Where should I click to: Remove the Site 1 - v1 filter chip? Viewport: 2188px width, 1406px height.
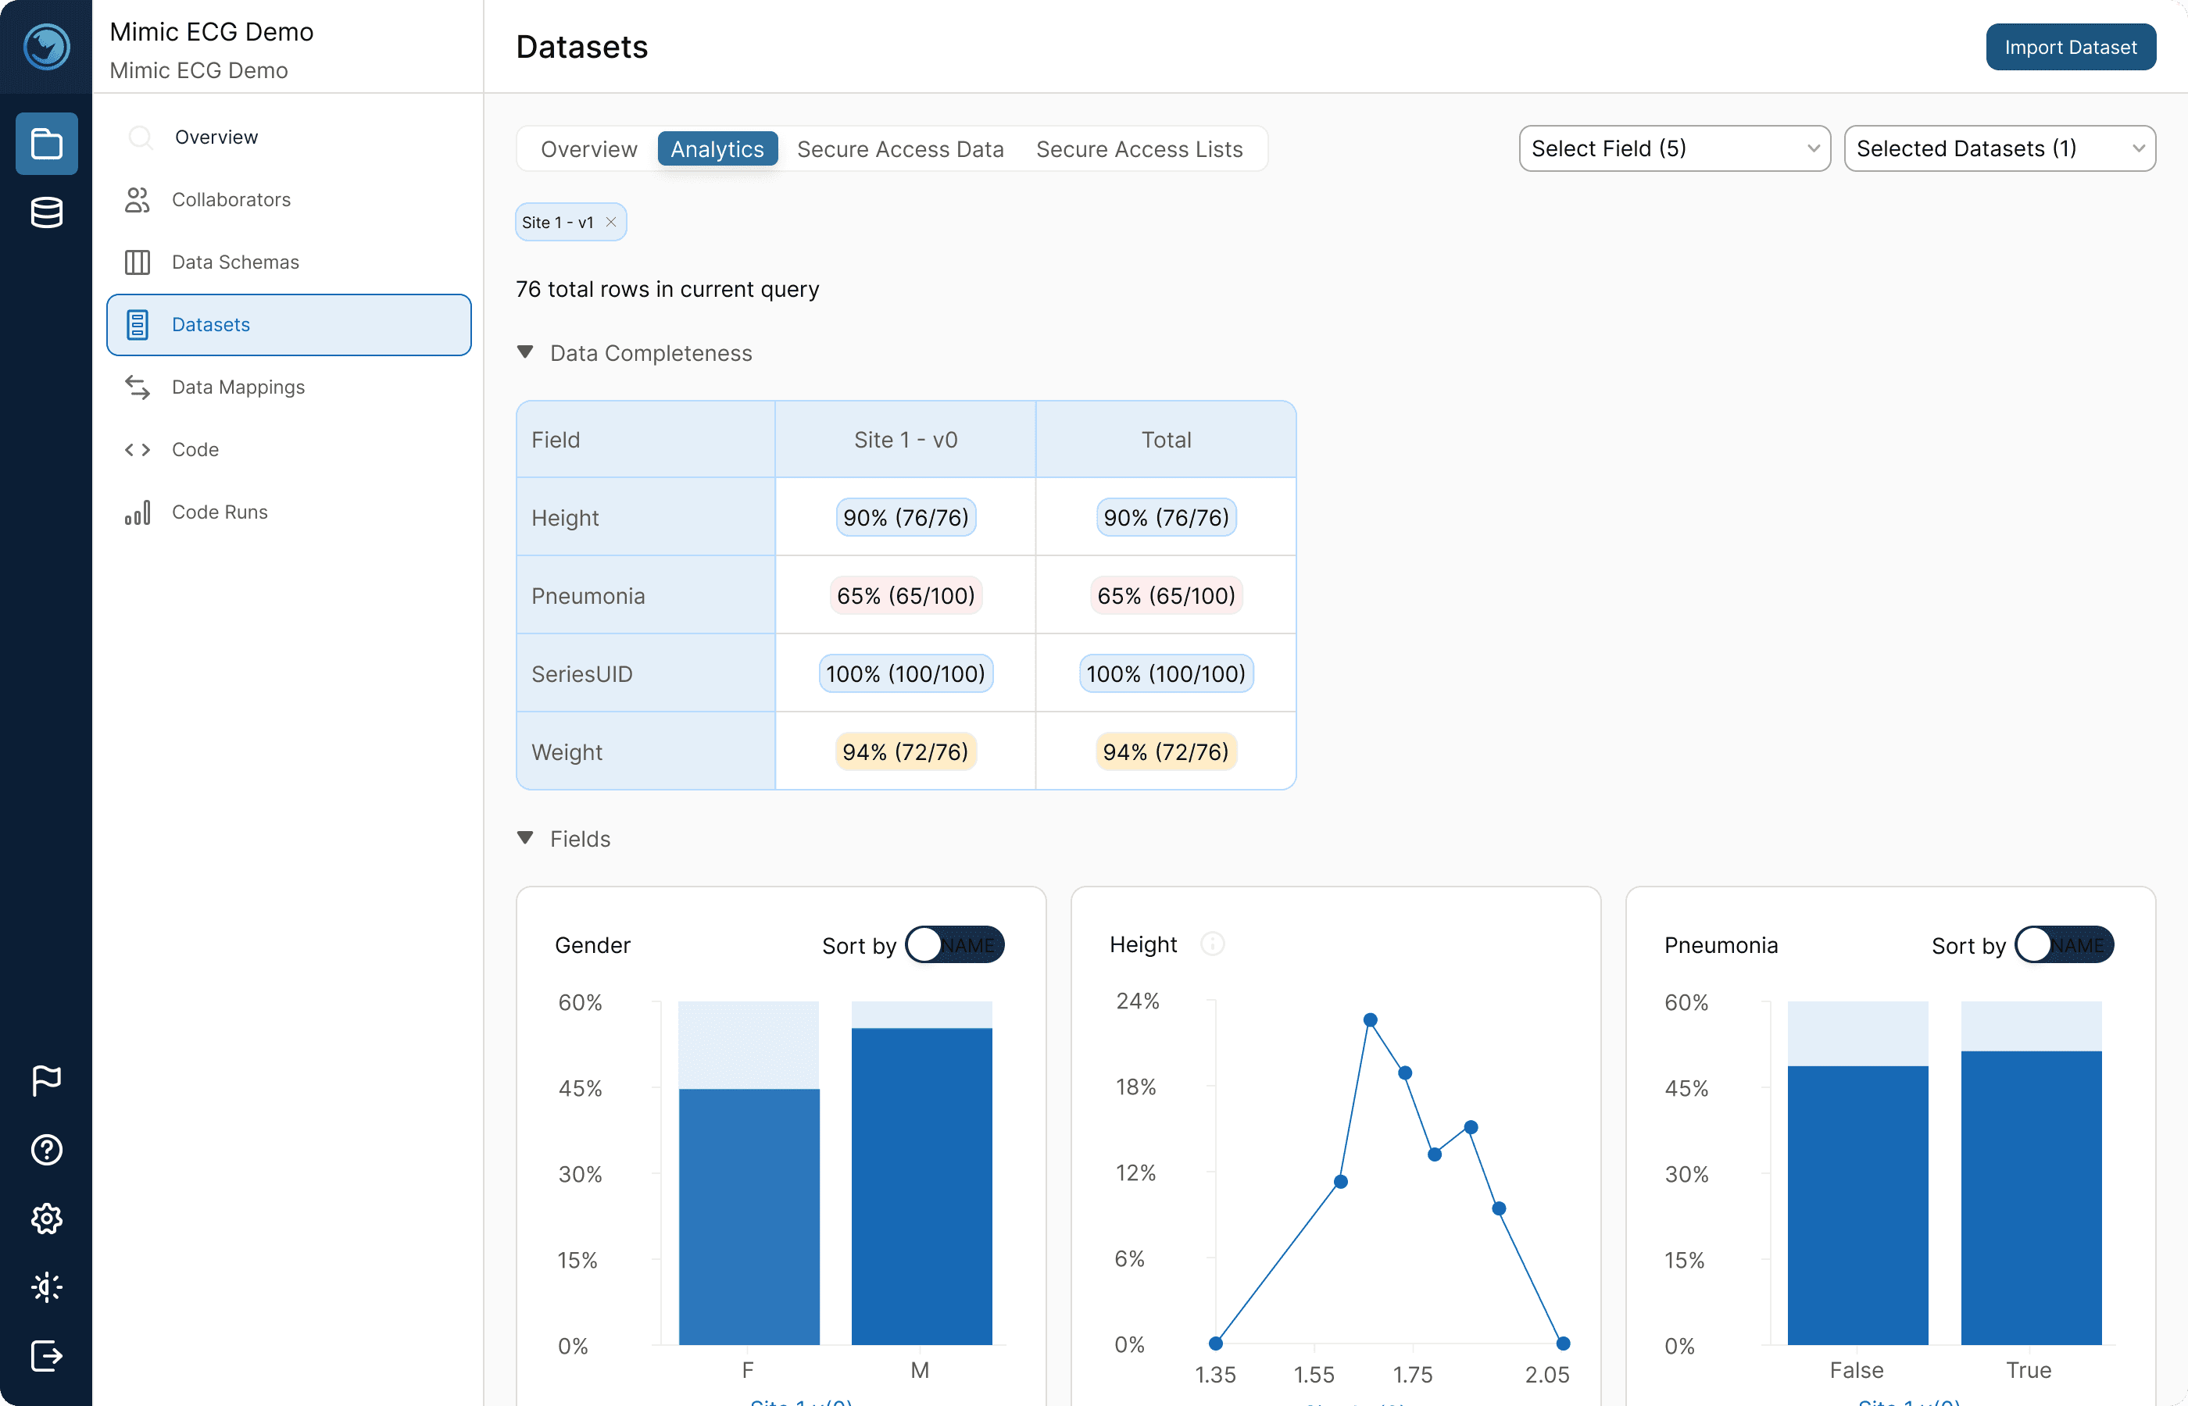click(611, 222)
